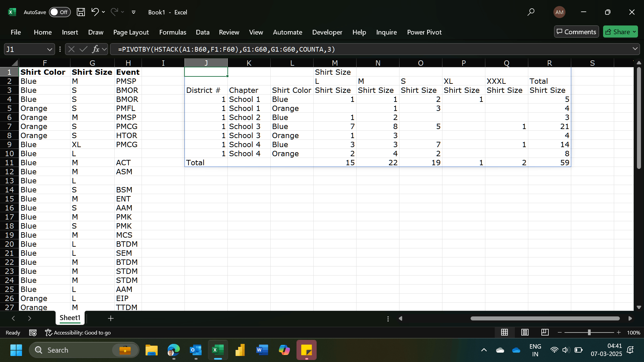This screenshot has width=644, height=362.
Task: Click the 100% zoom level
Action: point(633,333)
